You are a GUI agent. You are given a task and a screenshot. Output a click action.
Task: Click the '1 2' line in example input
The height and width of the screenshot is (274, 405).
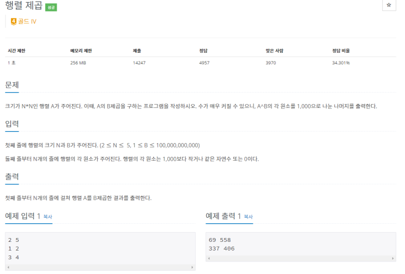(x=14, y=249)
